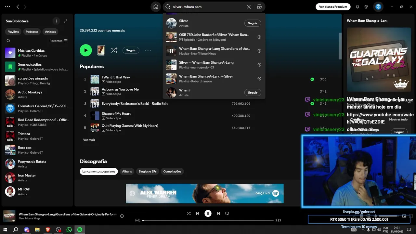The width and height of the screenshot is (416, 234).
Task: Open the Iron Master artist in library
Action: (x=37, y=177)
